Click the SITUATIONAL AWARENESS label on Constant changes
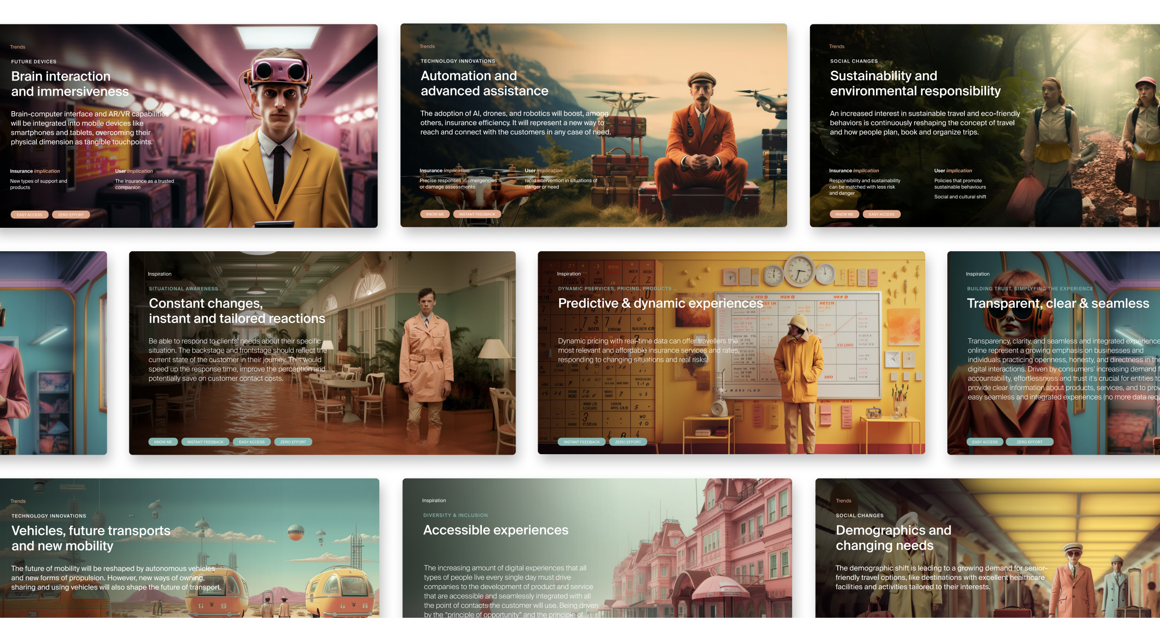Screen dimensions: 1160x618 click(x=183, y=289)
